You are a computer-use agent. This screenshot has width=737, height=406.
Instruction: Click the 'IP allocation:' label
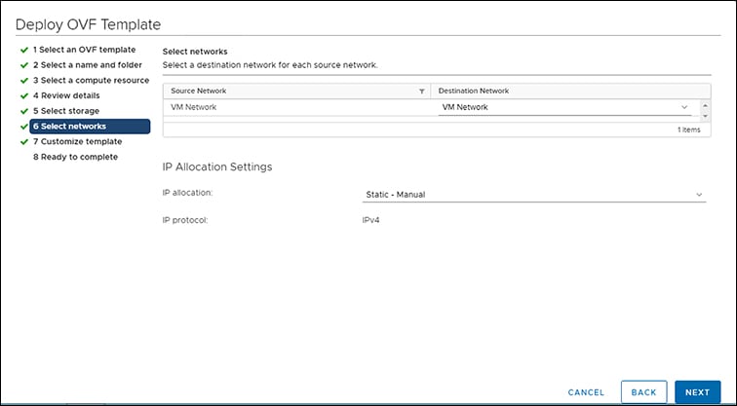coord(187,193)
